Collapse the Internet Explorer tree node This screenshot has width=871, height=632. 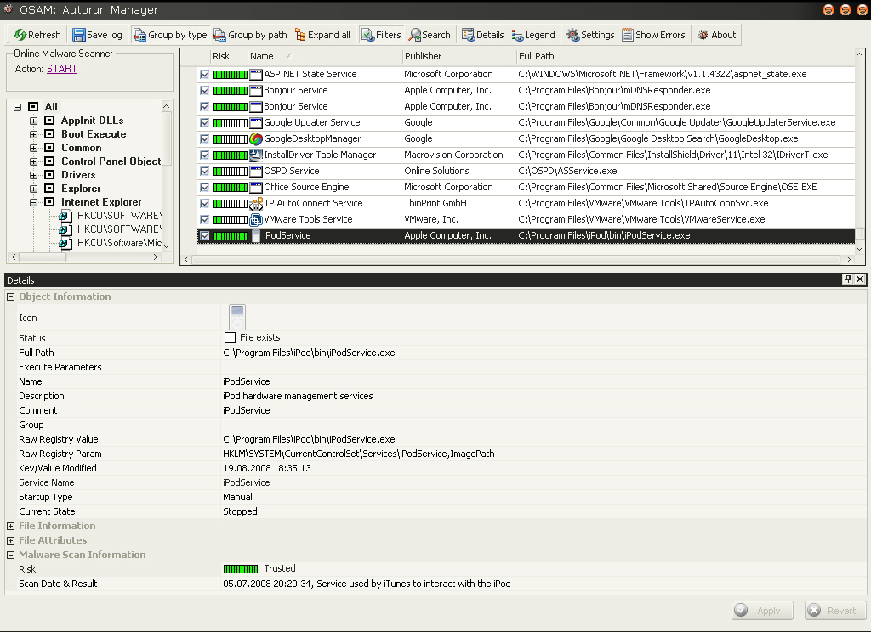pos(33,202)
